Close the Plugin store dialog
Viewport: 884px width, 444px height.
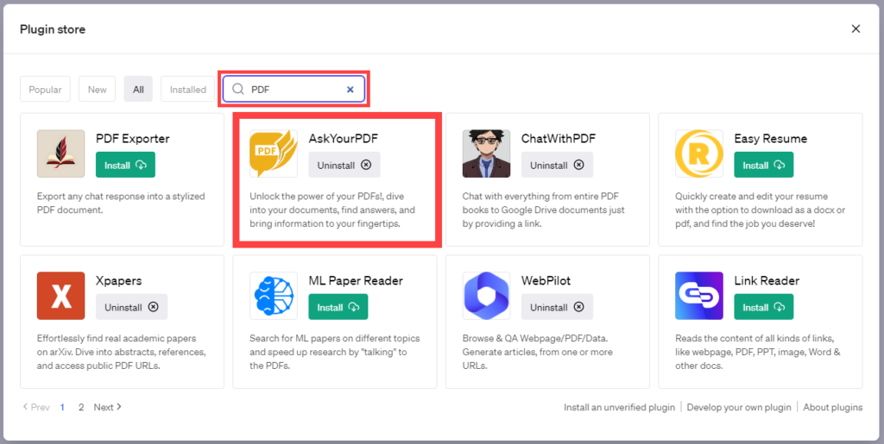(x=856, y=28)
